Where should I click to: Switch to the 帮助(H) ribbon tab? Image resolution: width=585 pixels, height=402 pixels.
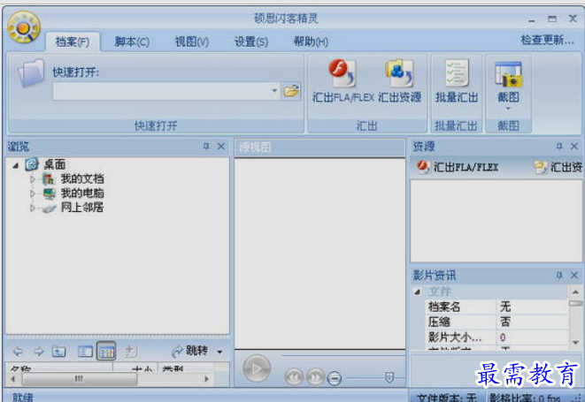click(x=311, y=42)
